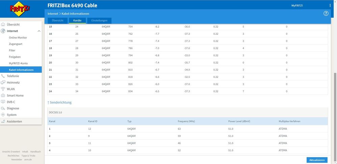Click the Internet globe icon
Image resolution: width=337 pixels, height=164 pixels.
coord(3,31)
